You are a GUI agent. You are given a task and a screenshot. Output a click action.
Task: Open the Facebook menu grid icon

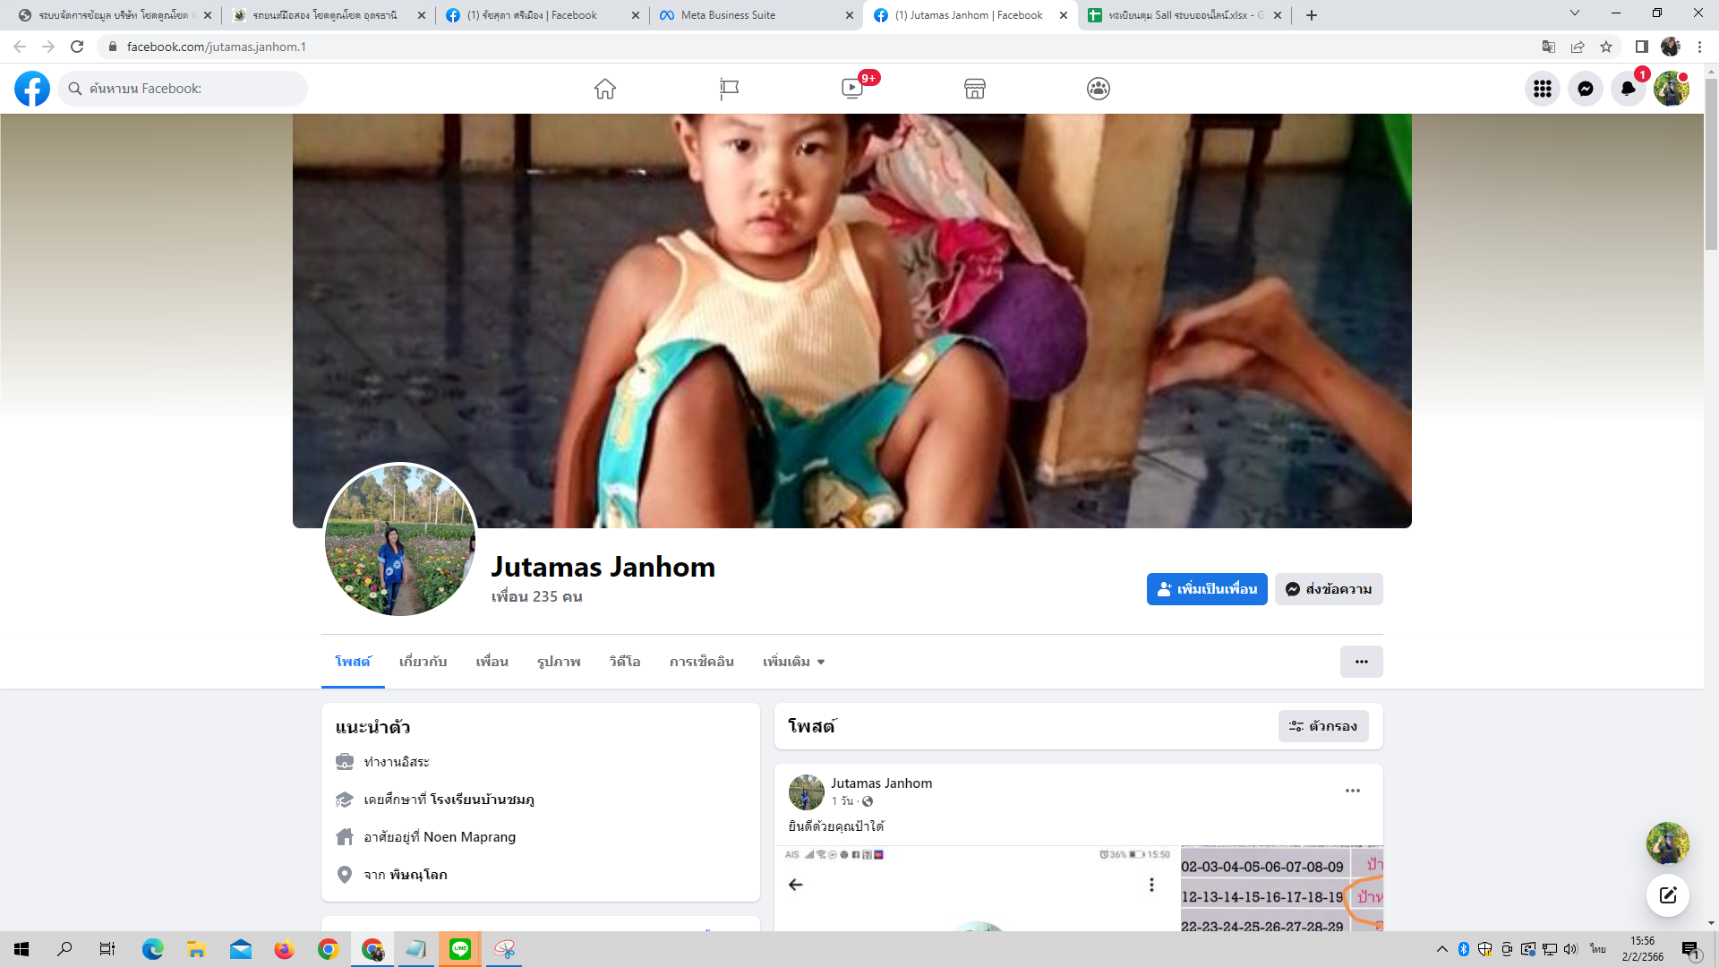[x=1542, y=89]
